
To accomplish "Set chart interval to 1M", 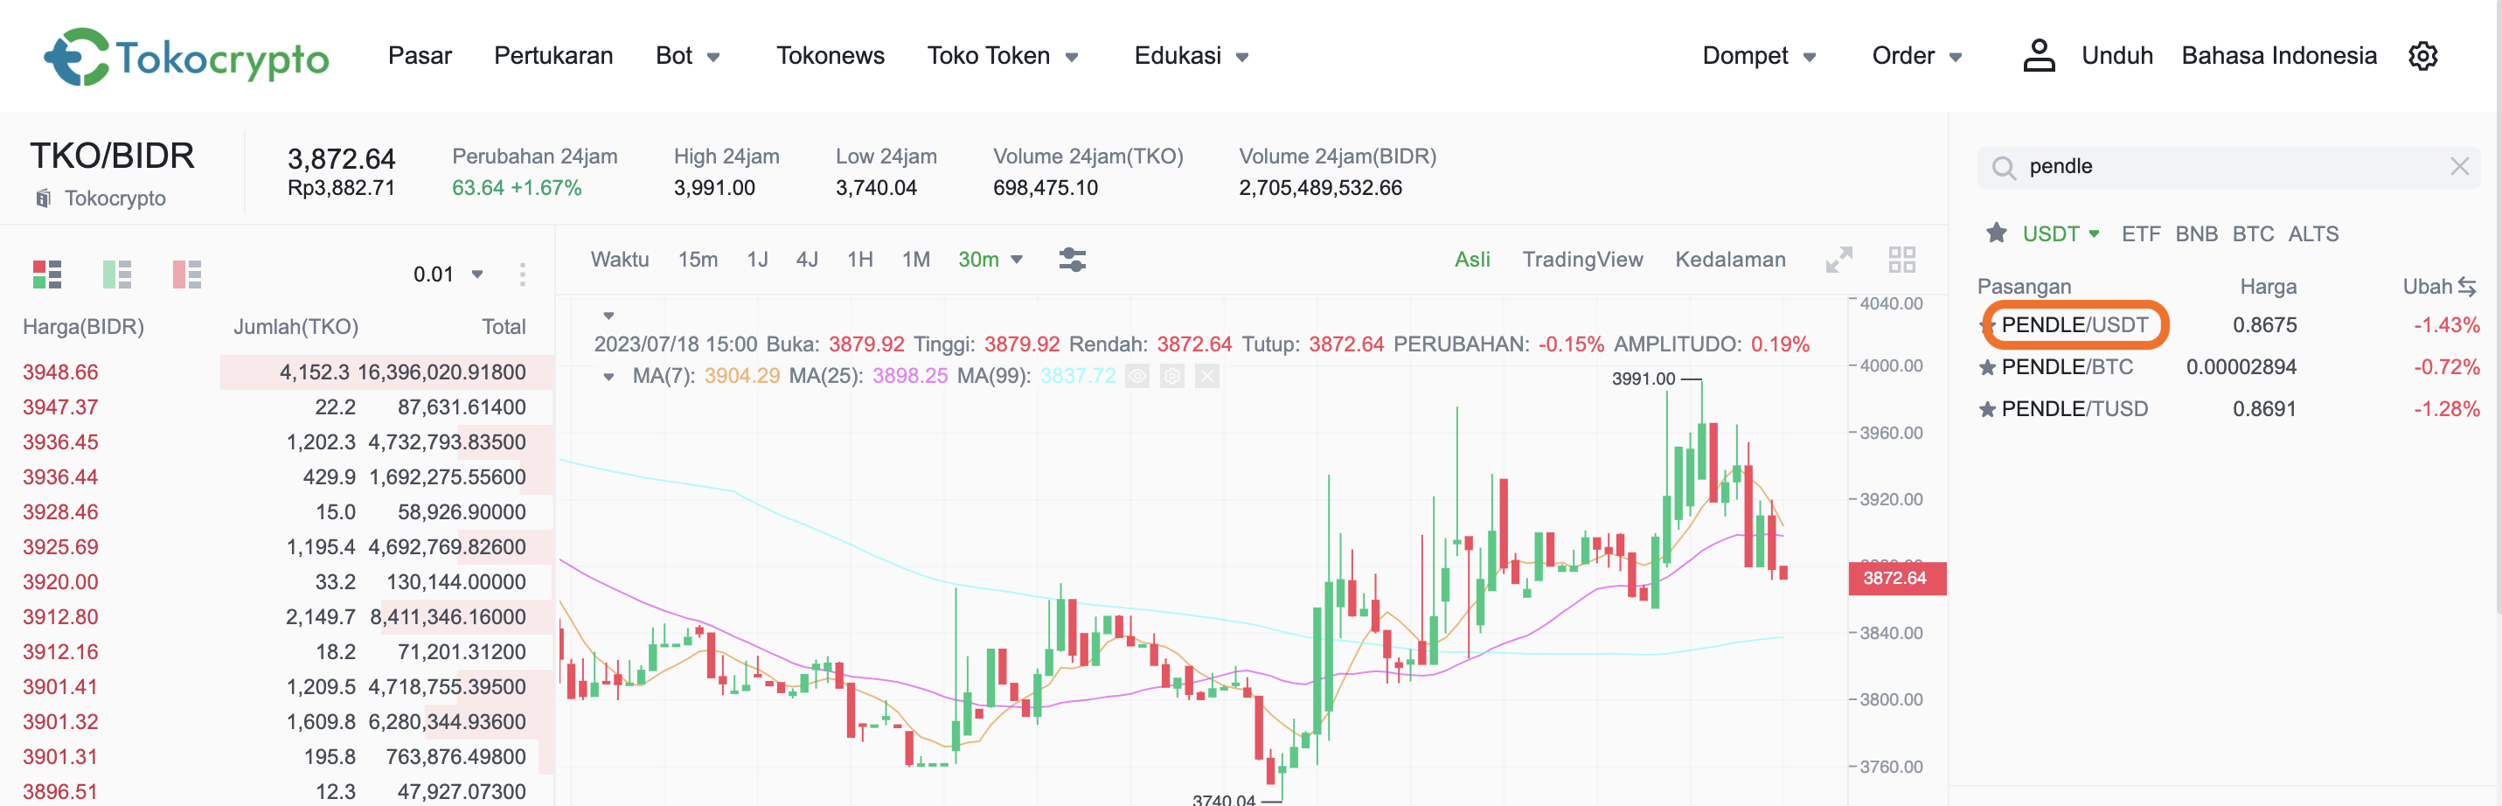I will (x=915, y=260).
